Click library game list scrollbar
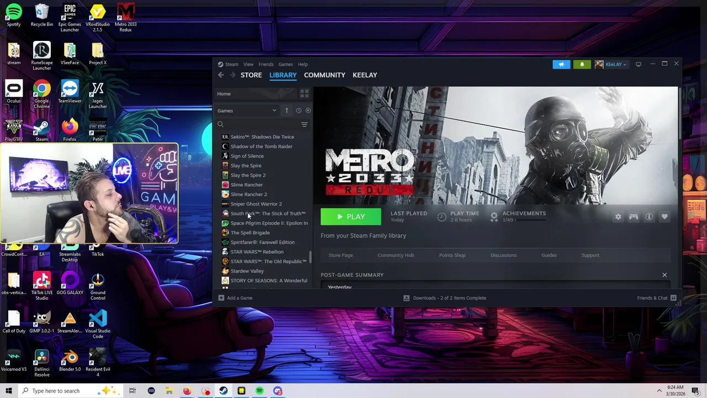 click(310, 257)
